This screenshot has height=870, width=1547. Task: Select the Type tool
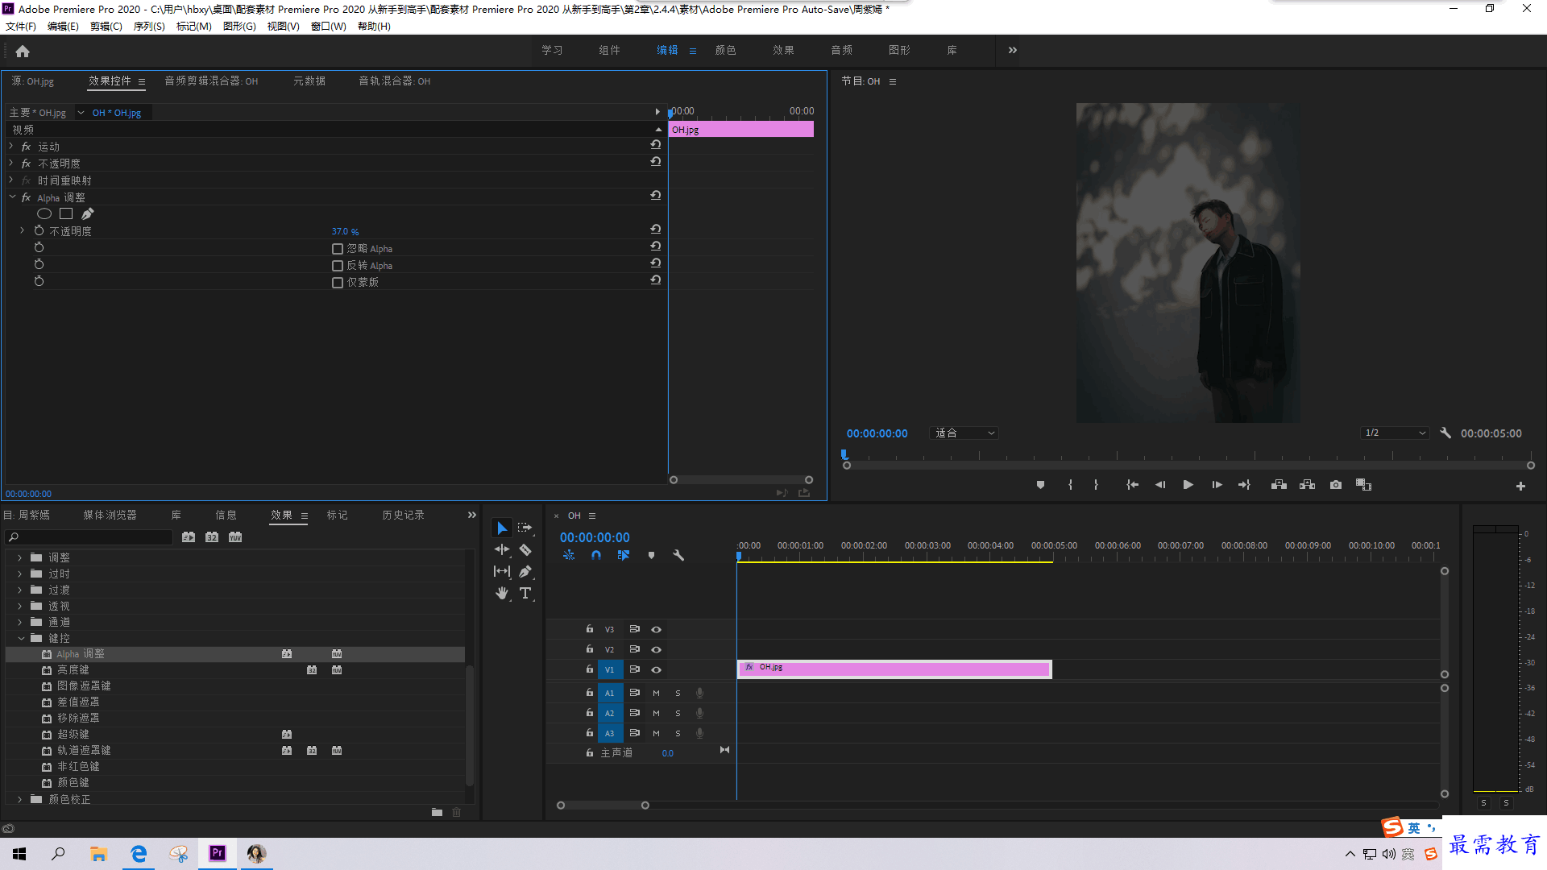point(525,593)
